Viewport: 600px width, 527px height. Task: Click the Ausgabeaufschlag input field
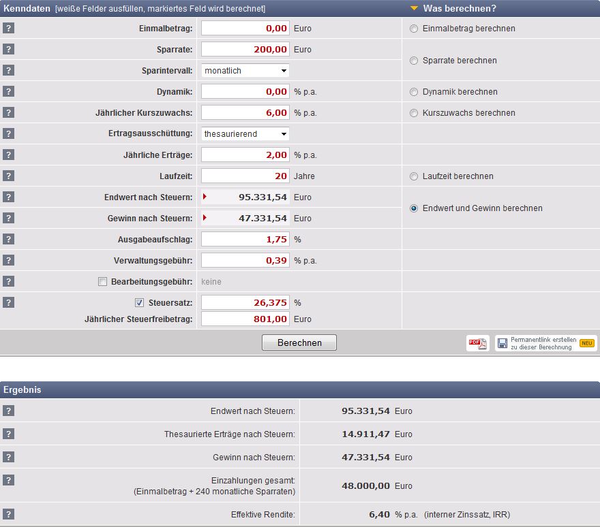coord(245,239)
